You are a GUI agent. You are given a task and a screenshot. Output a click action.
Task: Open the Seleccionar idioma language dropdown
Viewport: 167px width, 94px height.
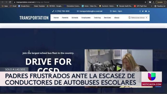click(x=138, y=17)
